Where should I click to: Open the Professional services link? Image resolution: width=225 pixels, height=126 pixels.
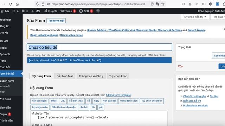(x=195, y=105)
